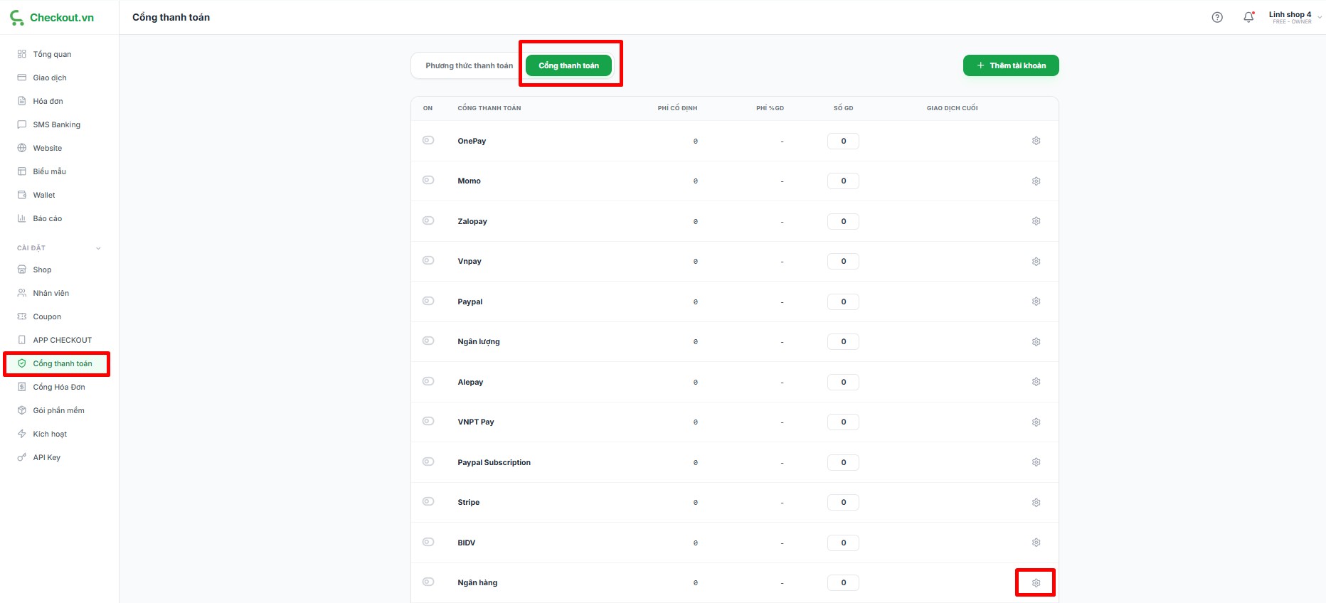
Task: Click the help question mark icon
Action: 1217,17
